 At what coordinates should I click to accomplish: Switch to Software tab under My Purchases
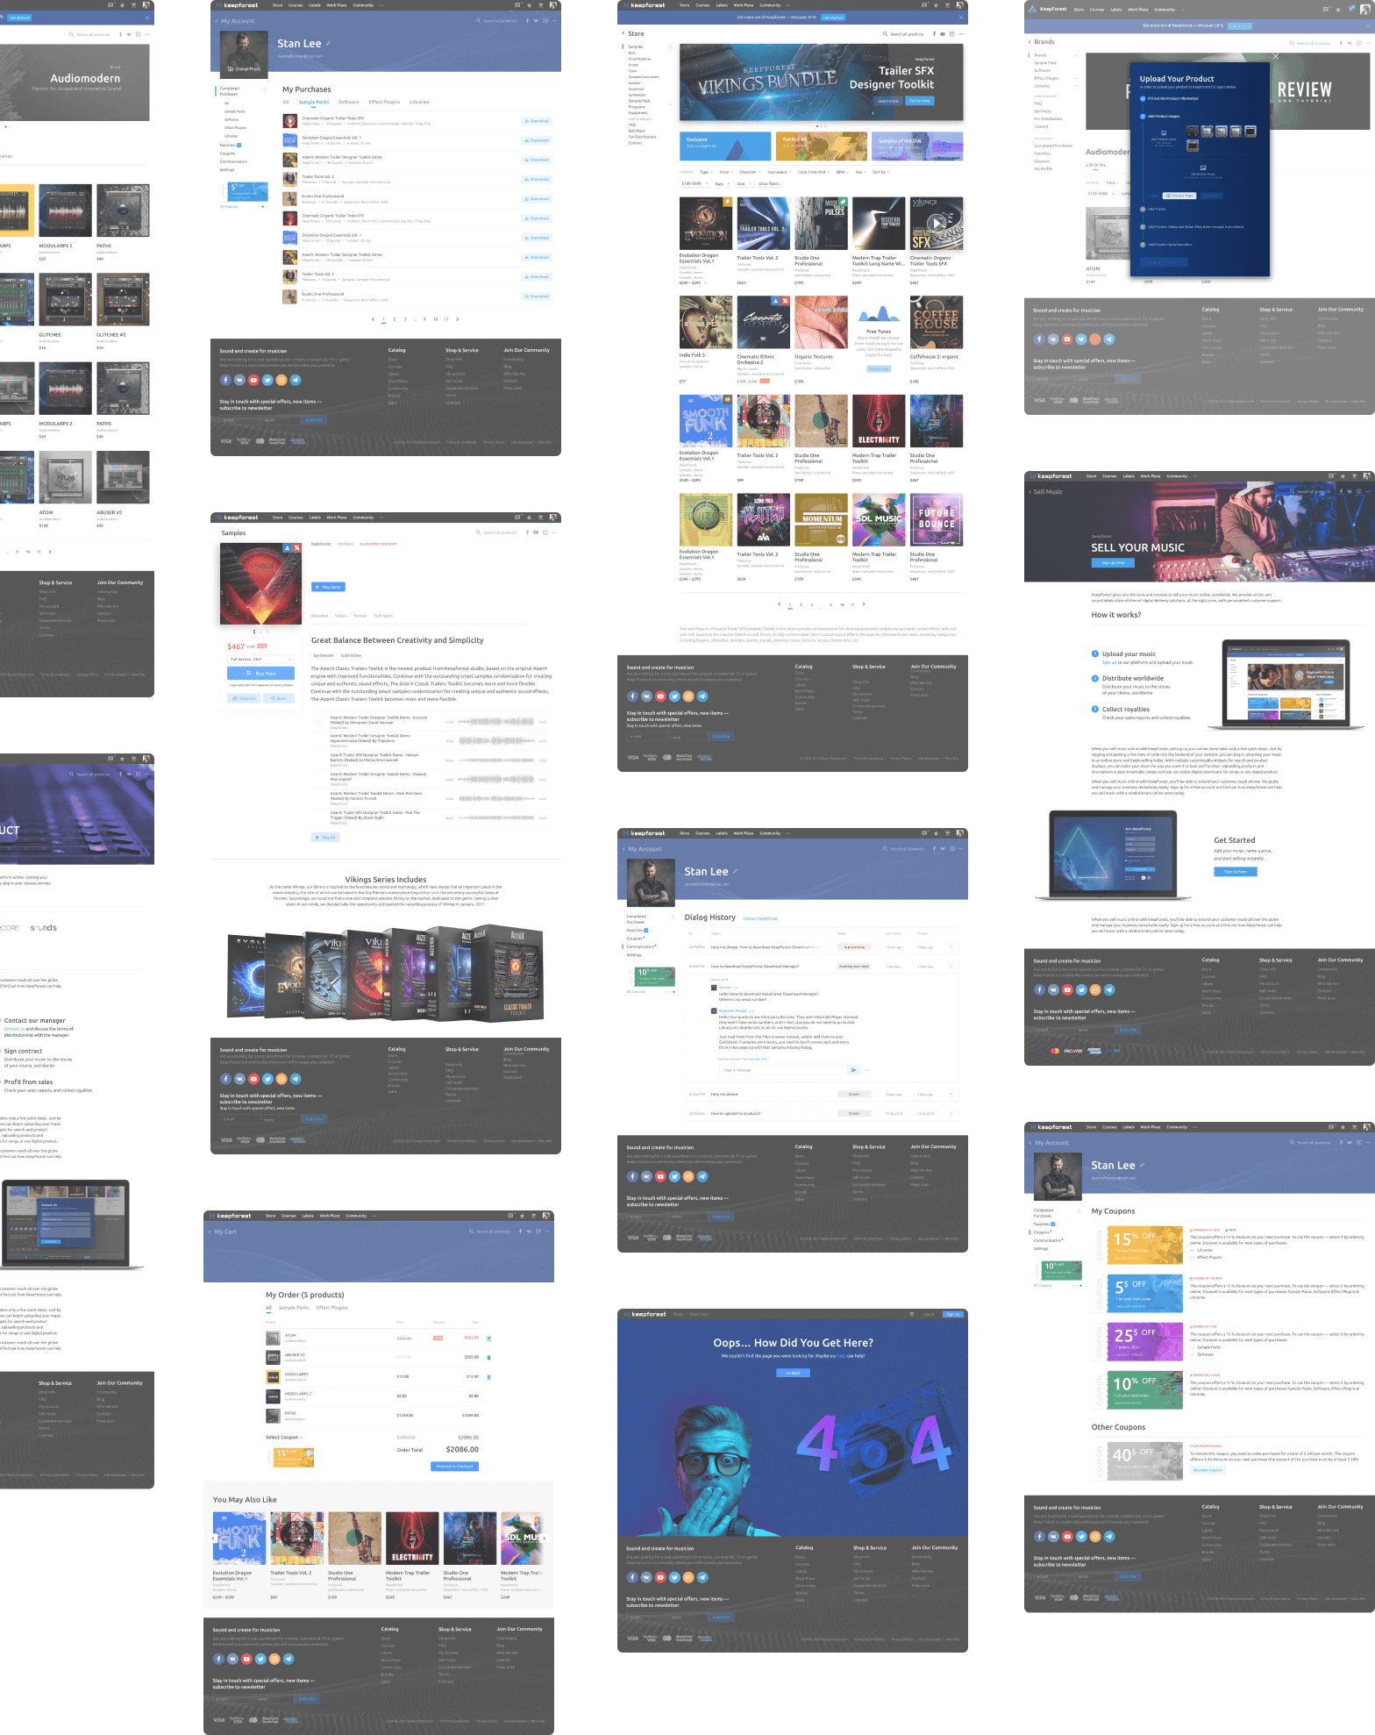[348, 102]
